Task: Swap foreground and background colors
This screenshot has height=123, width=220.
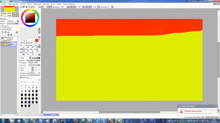Action: tap(39, 40)
